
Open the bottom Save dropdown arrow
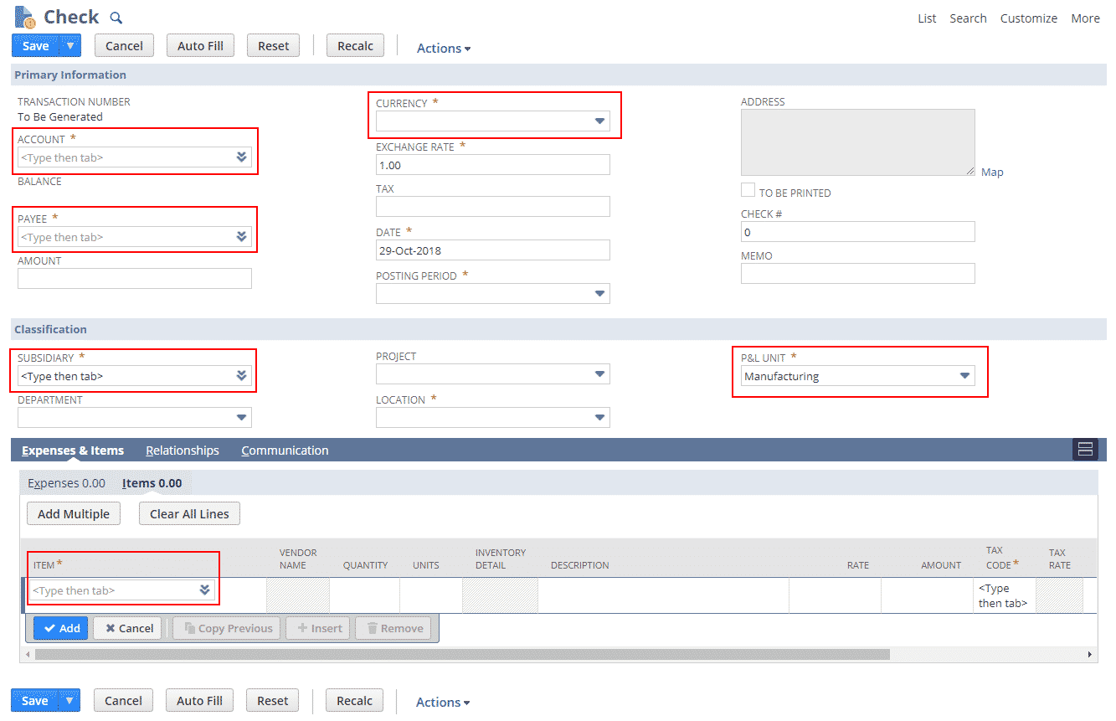[x=70, y=700]
